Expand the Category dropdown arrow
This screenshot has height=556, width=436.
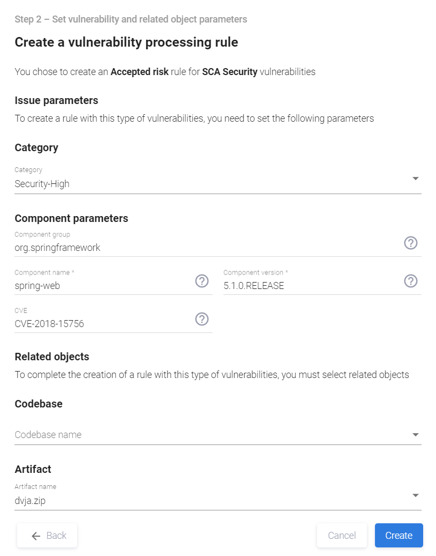(x=416, y=179)
